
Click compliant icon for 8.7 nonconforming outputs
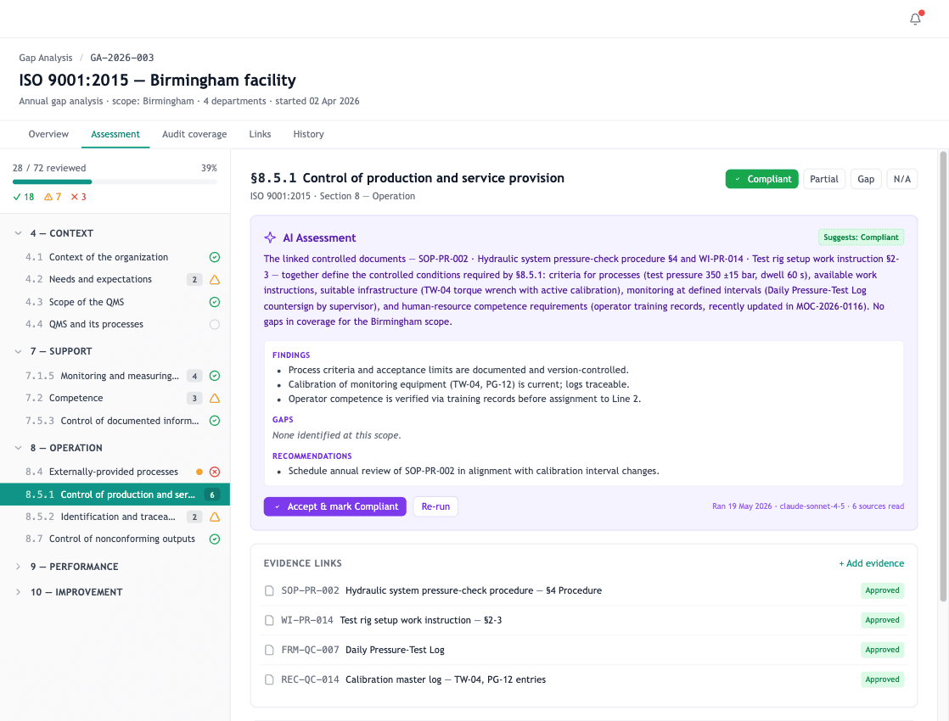(214, 539)
